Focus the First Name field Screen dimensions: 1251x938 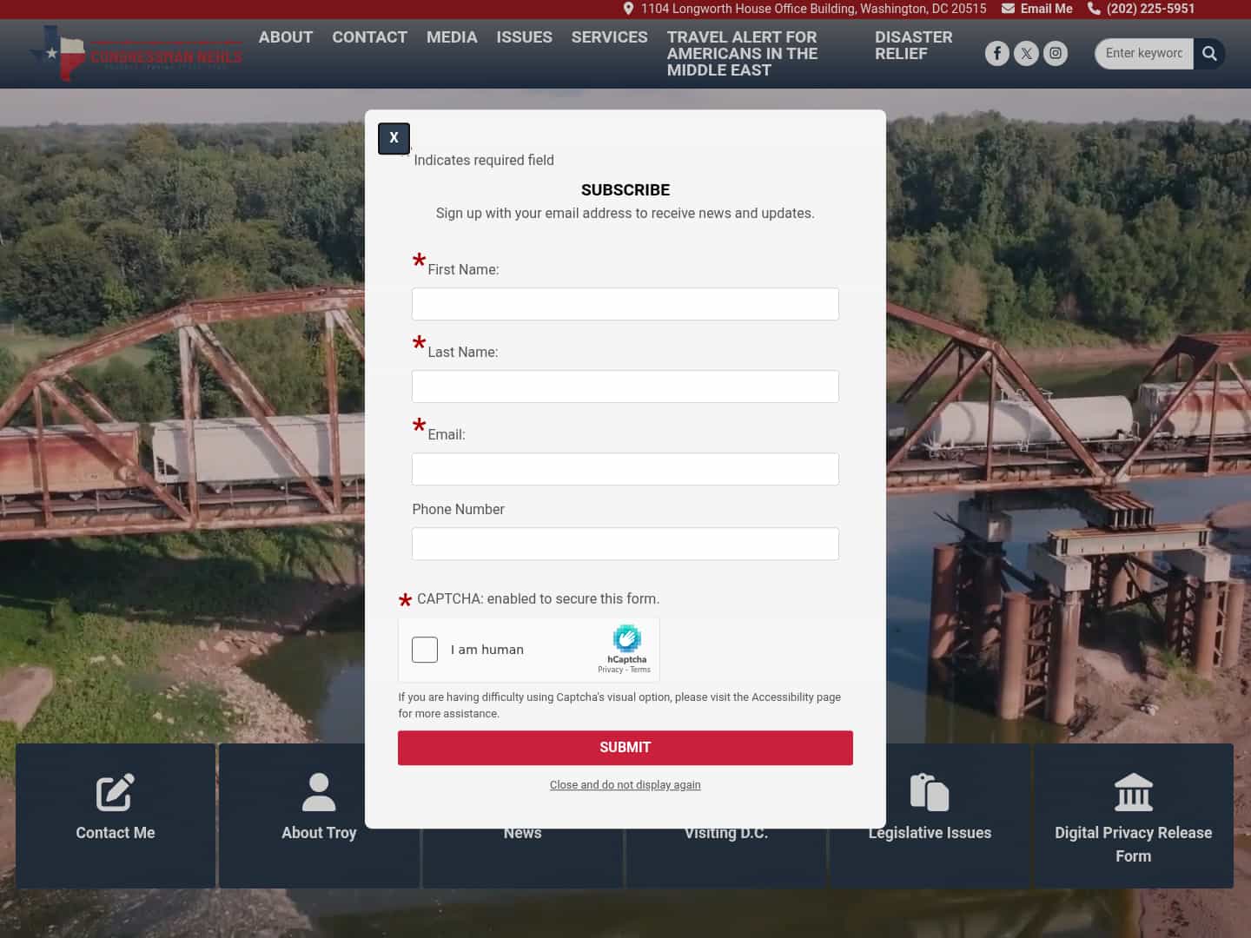pos(625,304)
